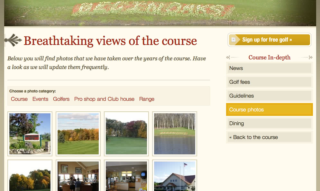Select the Range photo category
The width and height of the screenshot is (320, 191).
click(x=147, y=99)
